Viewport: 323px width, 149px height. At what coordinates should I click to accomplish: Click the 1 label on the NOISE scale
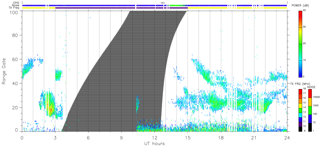click(313, 131)
